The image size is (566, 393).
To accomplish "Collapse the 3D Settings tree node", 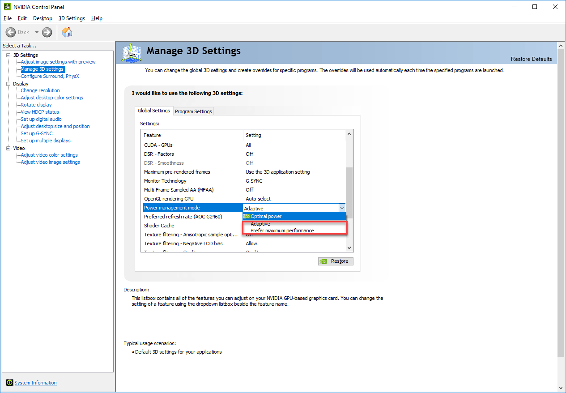I will click(x=8, y=55).
